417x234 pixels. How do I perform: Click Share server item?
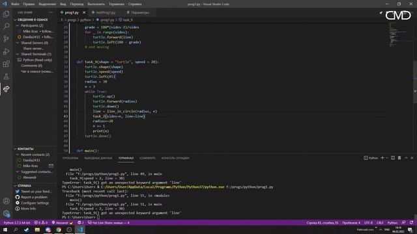(x=33, y=49)
